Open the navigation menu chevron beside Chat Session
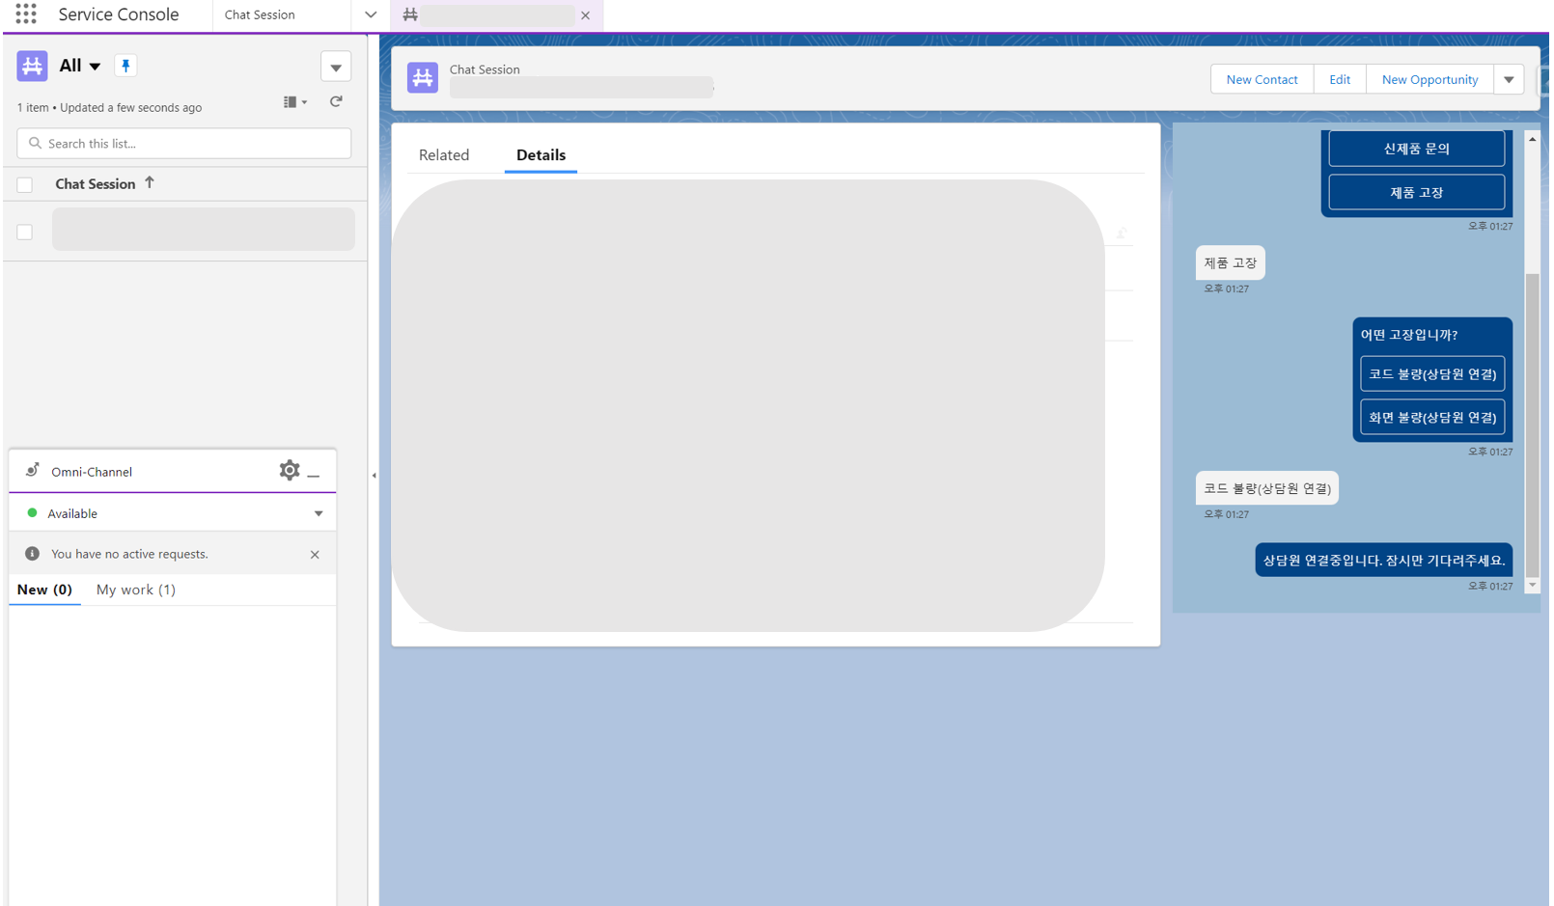 pyautogui.click(x=371, y=15)
